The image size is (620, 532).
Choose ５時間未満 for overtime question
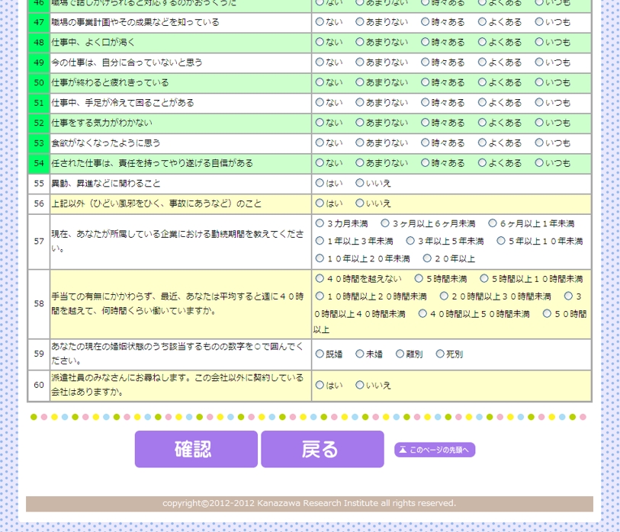tap(419, 279)
